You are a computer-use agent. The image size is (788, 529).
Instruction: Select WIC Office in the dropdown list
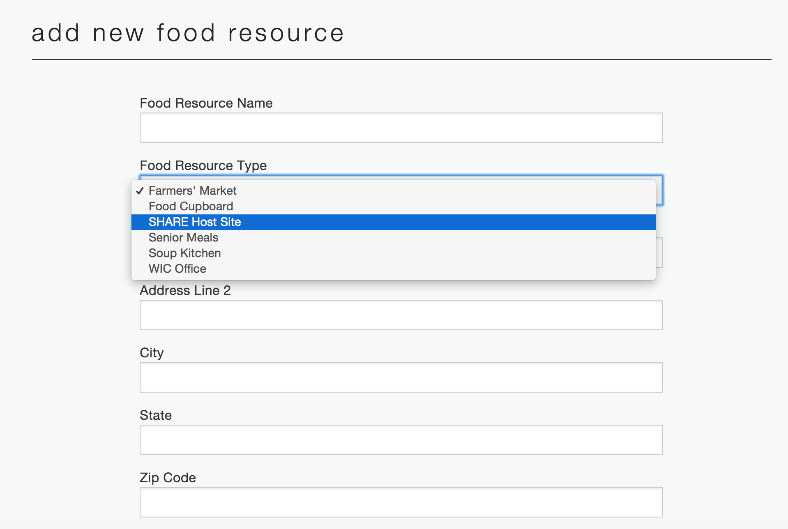(x=177, y=269)
